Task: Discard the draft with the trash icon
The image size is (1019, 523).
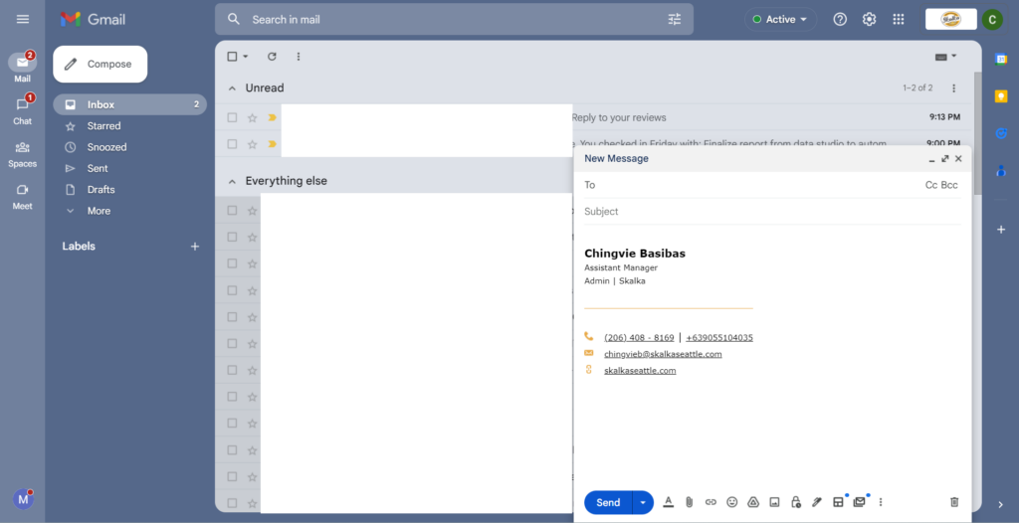Action: coord(954,502)
